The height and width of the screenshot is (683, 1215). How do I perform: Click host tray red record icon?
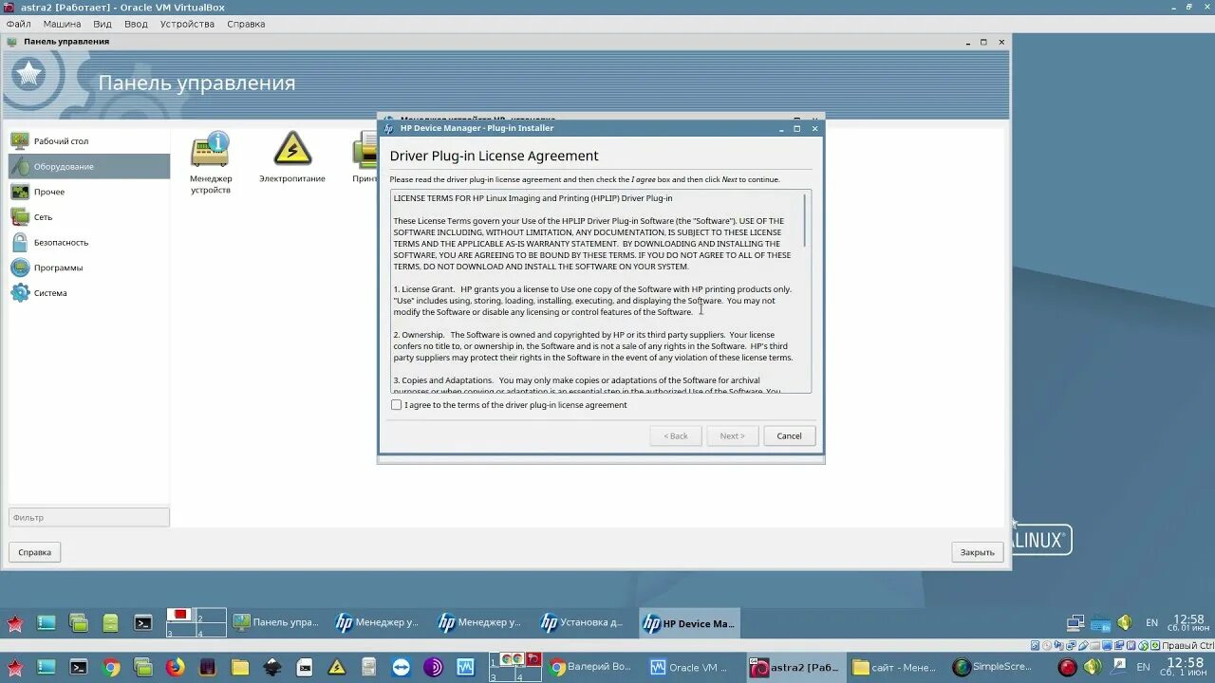pyautogui.click(x=1068, y=667)
